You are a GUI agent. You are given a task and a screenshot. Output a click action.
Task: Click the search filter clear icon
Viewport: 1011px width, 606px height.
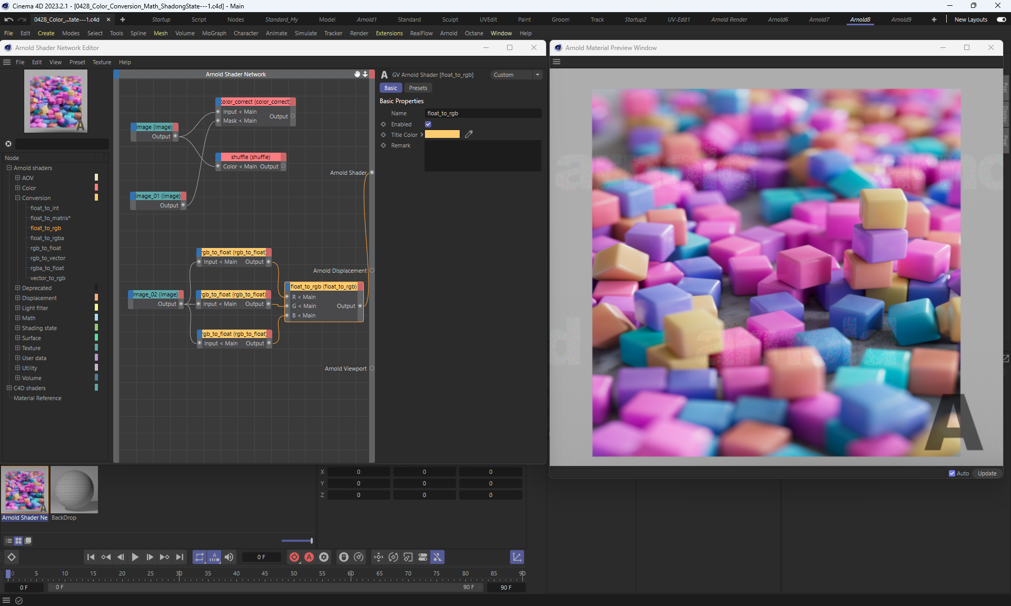click(8, 144)
